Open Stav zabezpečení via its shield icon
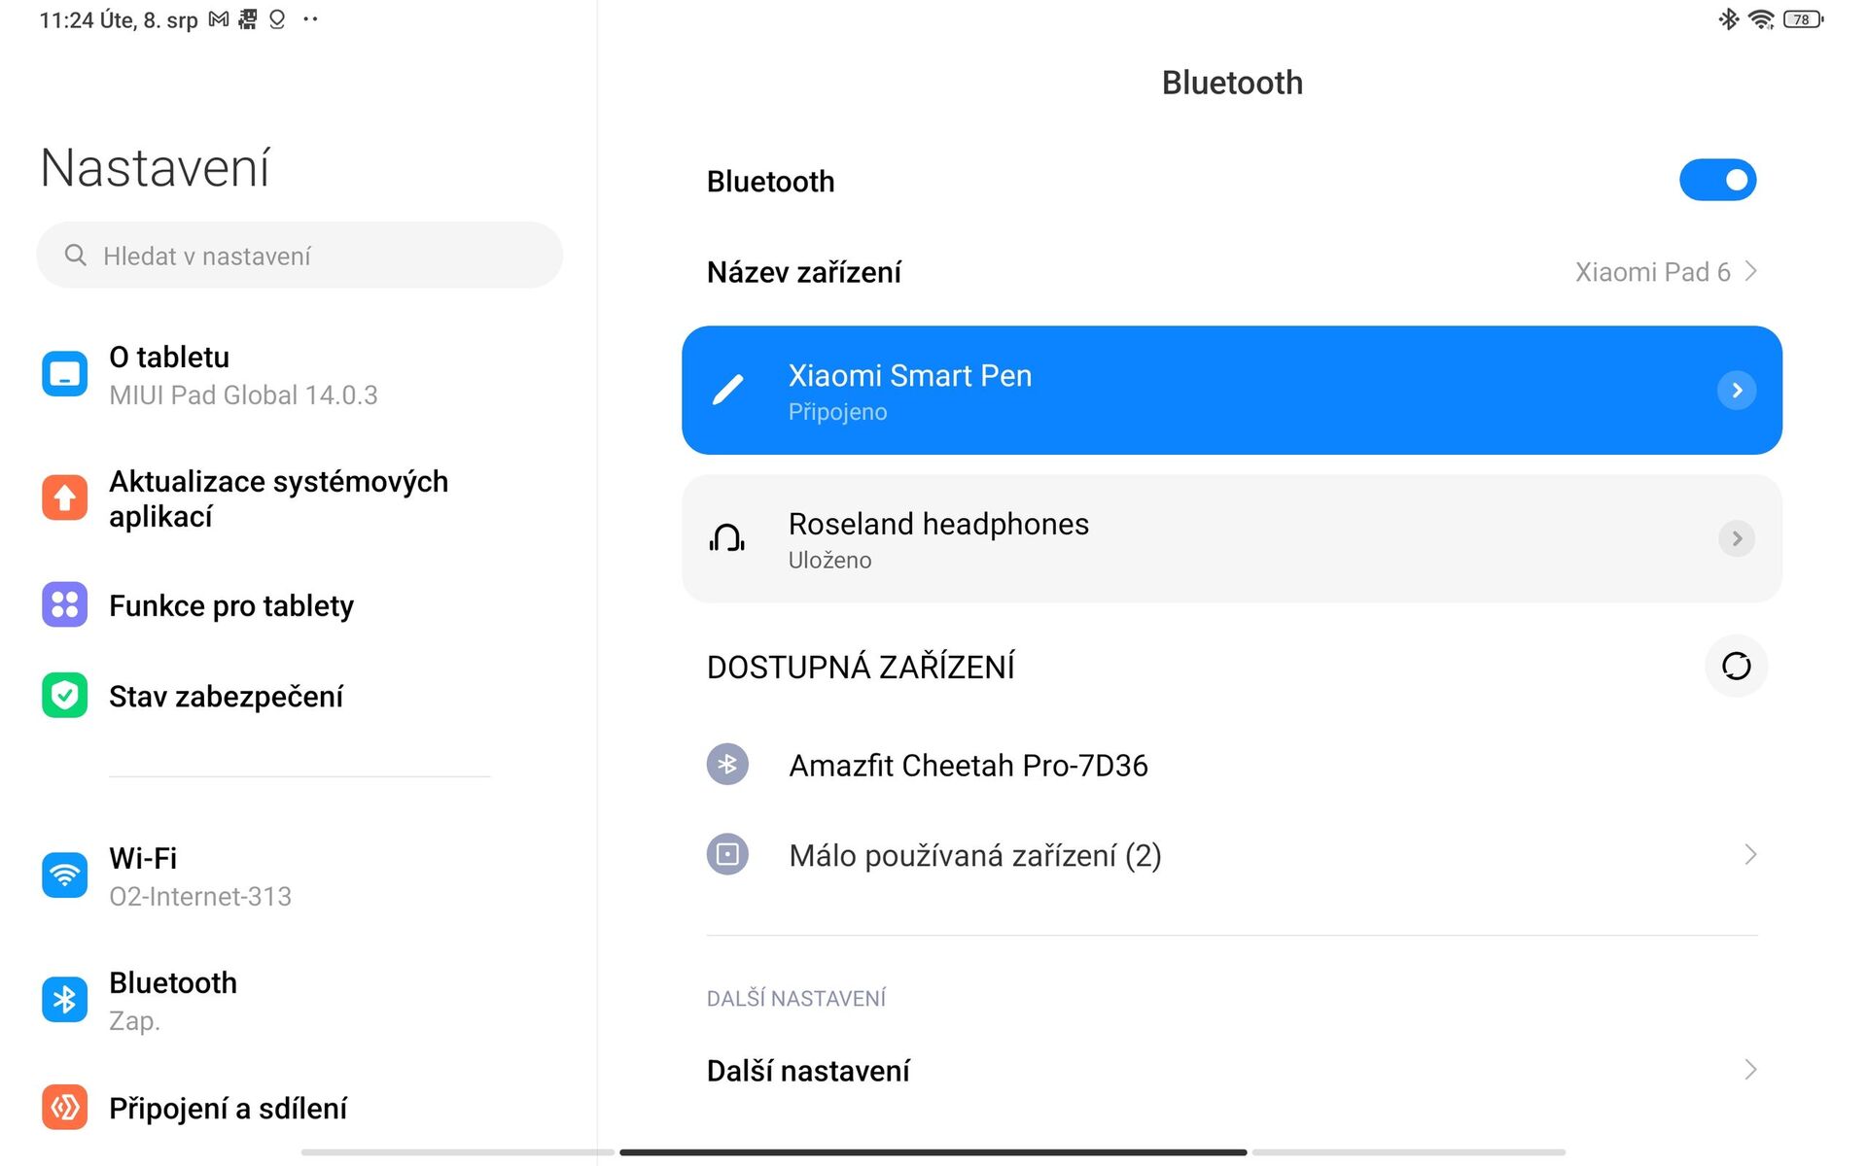 pos(63,695)
